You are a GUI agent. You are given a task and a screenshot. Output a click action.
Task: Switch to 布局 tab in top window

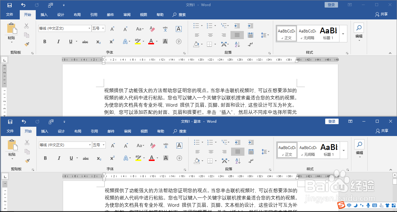tap(77, 15)
